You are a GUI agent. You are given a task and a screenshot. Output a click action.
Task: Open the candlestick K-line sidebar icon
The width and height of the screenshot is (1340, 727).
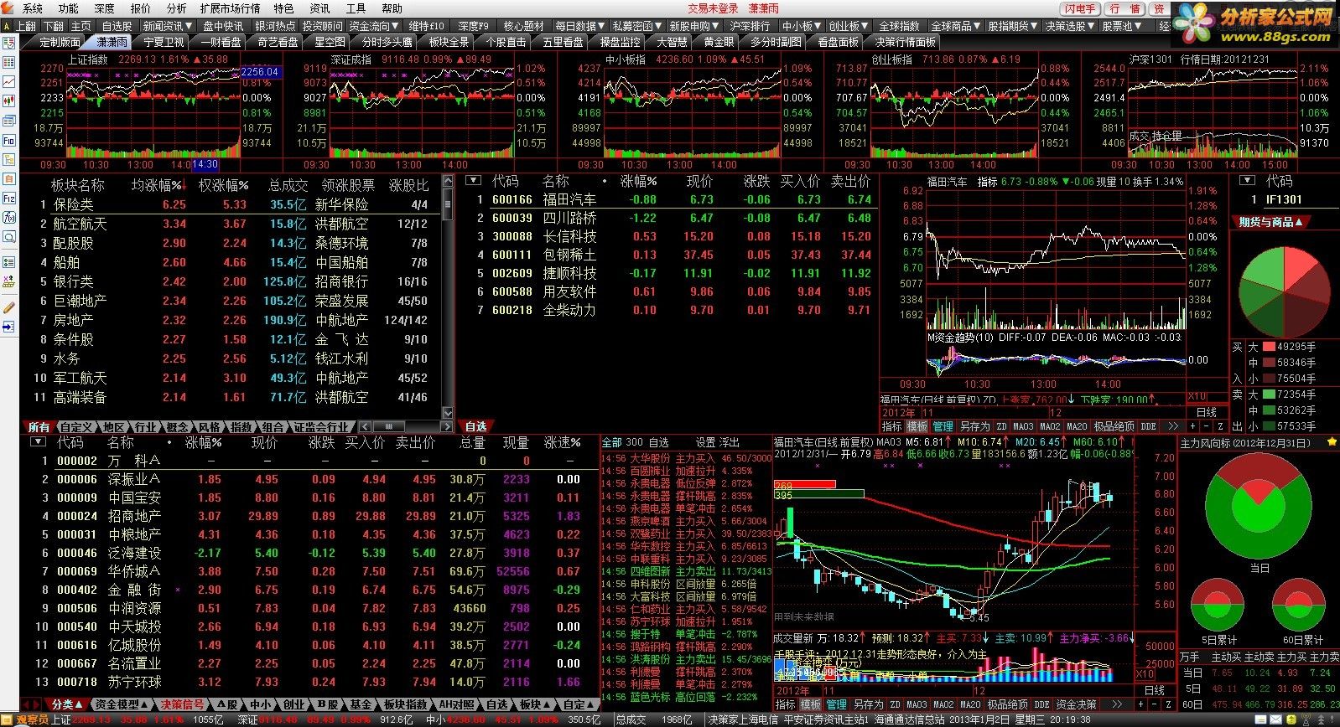tap(8, 101)
